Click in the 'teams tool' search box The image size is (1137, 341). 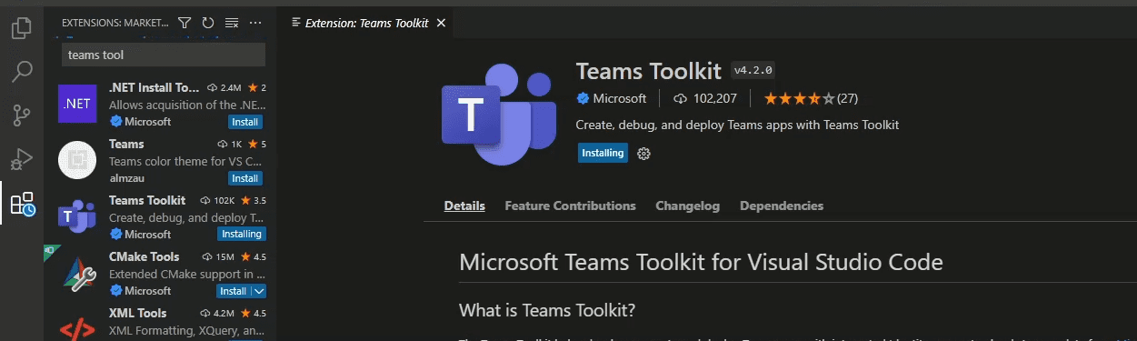tap(164, 55)
